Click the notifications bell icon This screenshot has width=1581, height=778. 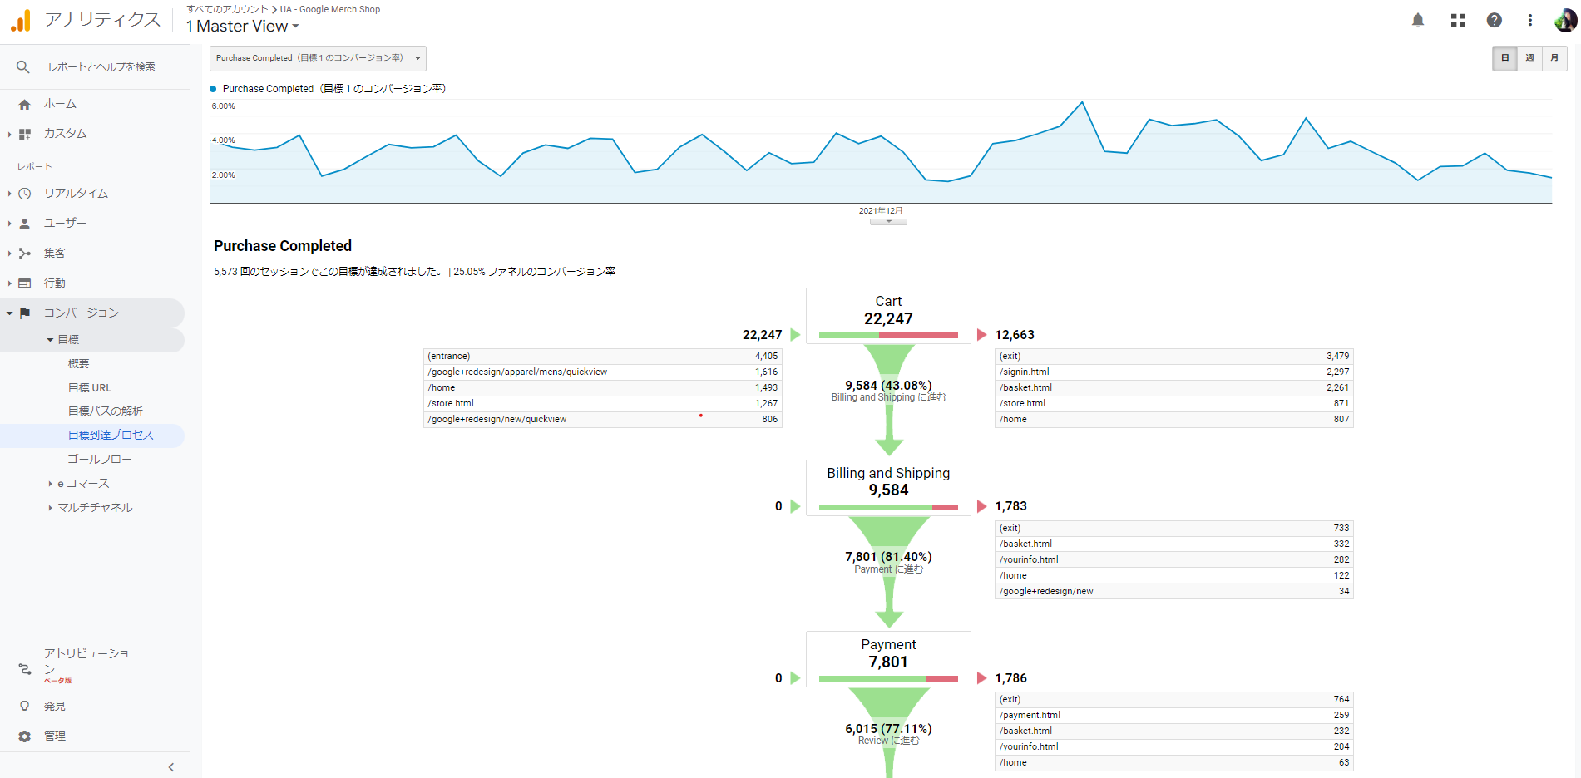[x=1418, y=21]
